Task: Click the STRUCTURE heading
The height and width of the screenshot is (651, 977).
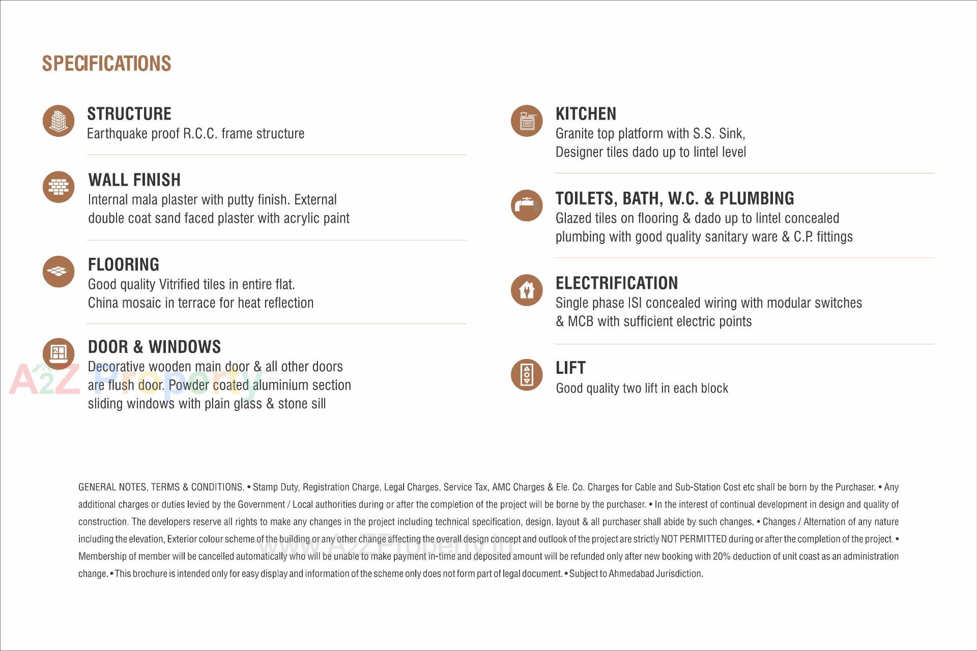Action: click(x=129, y=113)
